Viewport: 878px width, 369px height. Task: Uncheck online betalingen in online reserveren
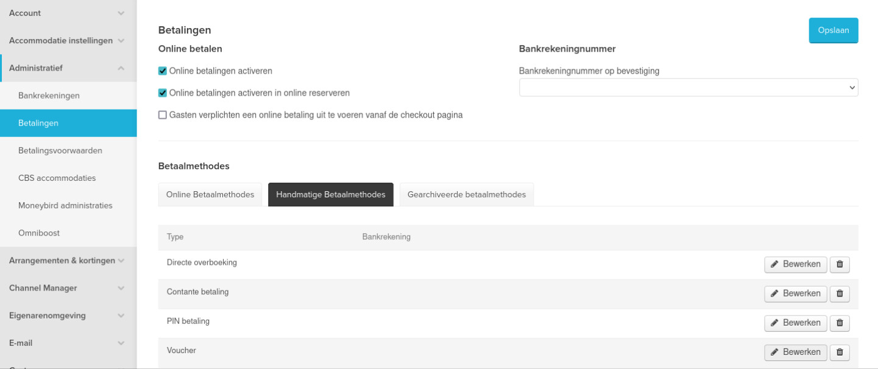(x=163, y=93)
